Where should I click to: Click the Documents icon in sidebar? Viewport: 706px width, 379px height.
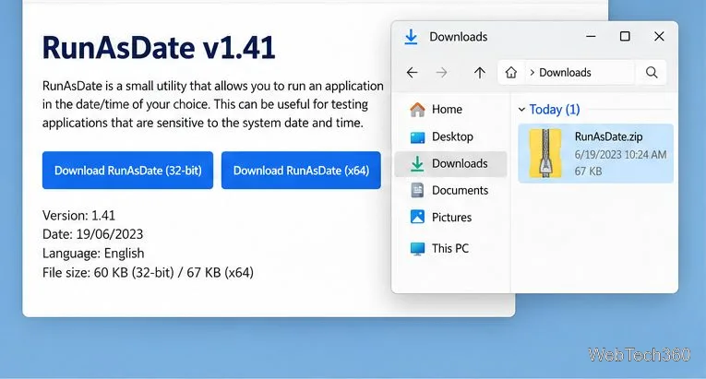coord(417,190)
